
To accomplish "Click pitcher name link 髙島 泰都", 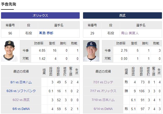I will click(46, 33).
